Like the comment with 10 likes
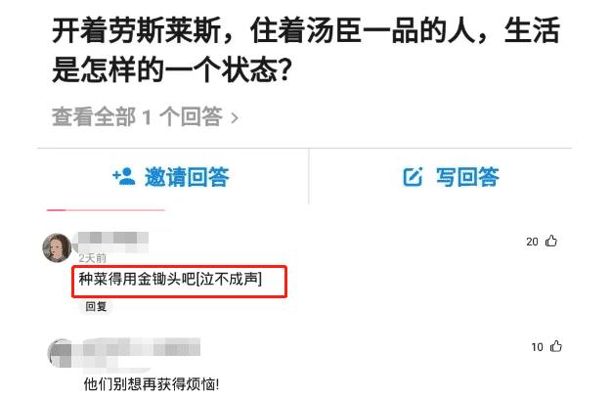Viewport: 611px width, 398px height. 555,346
